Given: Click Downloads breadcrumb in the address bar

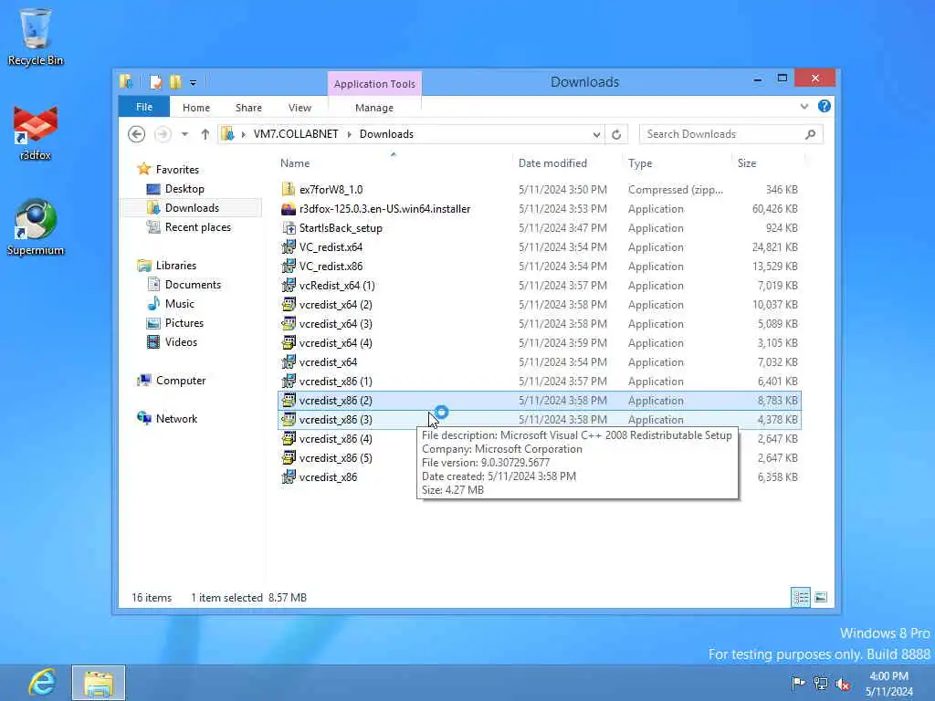Looking at the screenshot, I should pos(386,134).
